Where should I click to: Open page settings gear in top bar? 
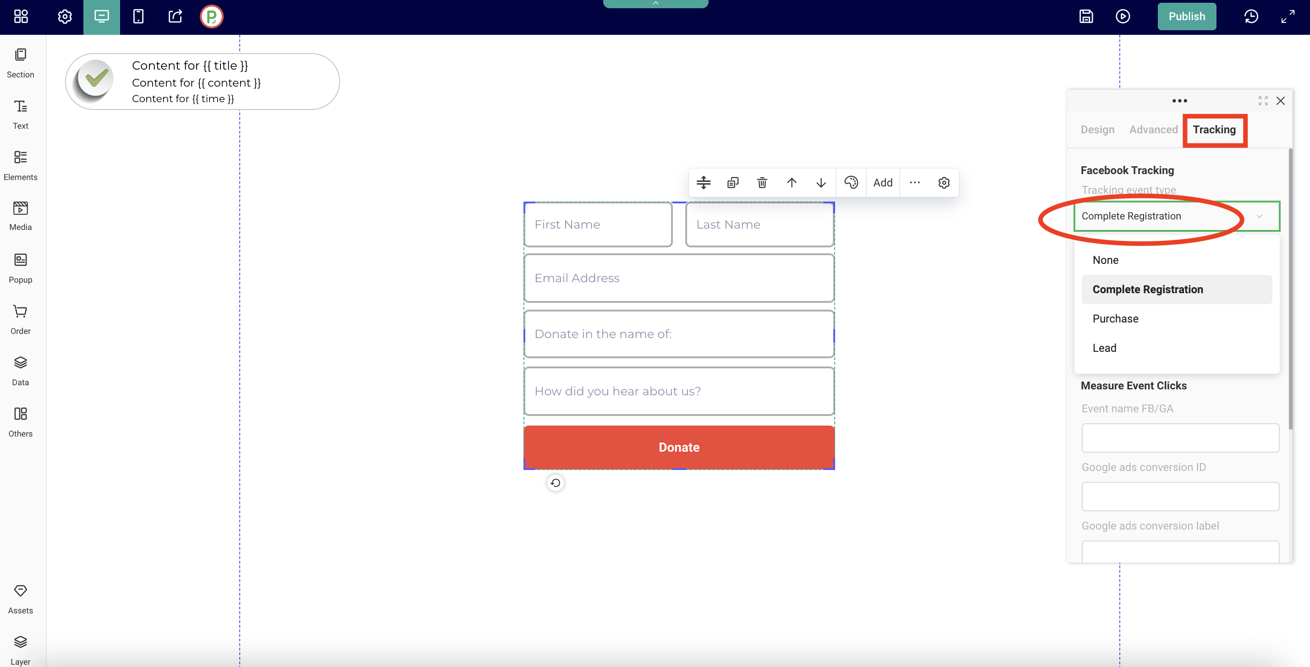65,17
